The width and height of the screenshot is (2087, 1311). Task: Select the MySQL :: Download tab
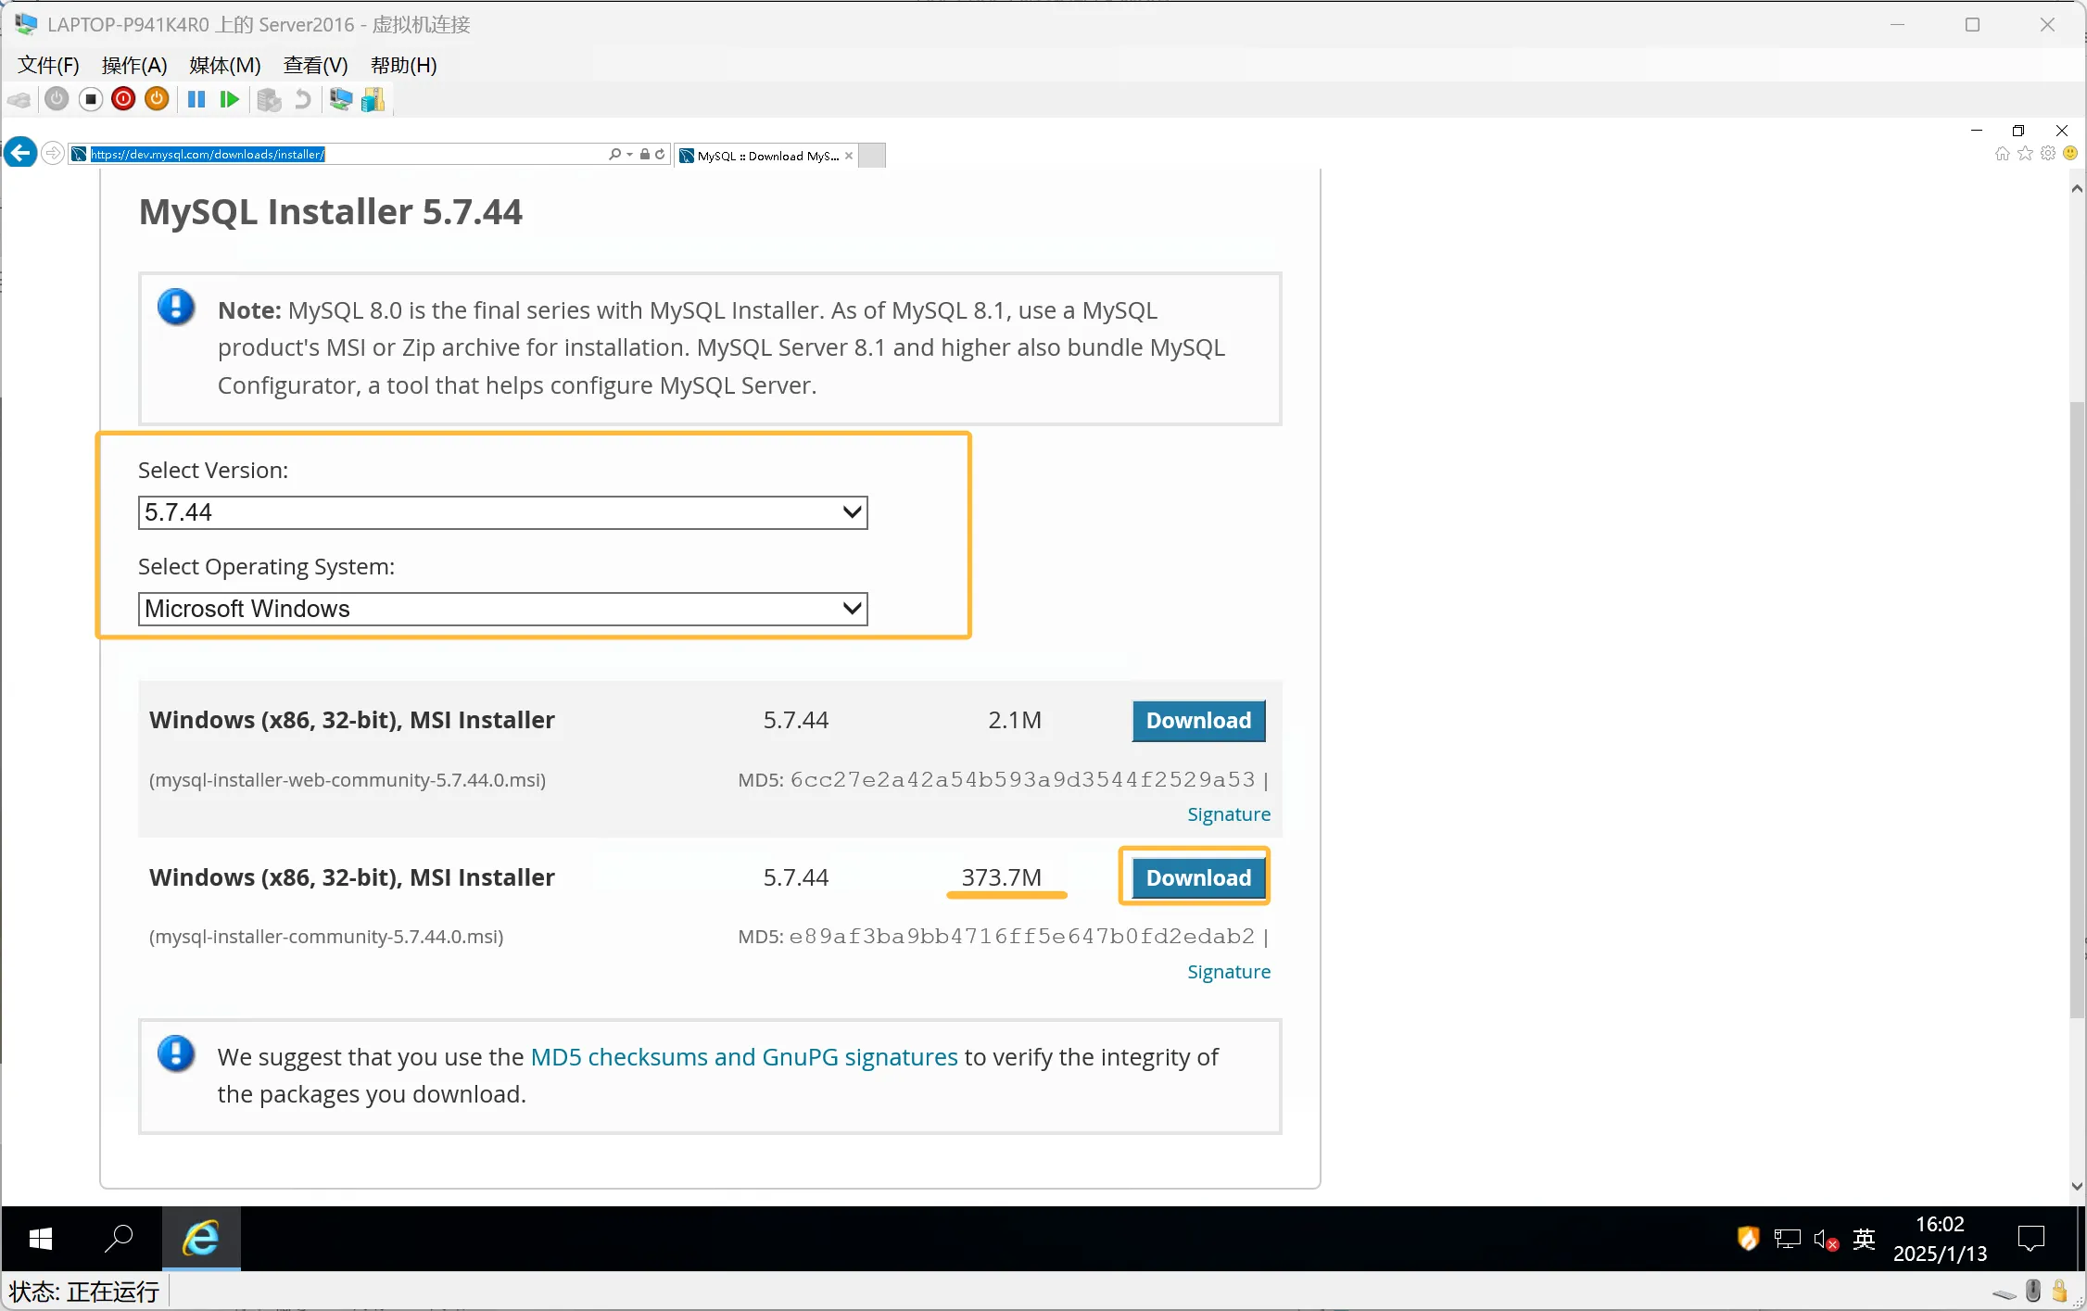(766, 156)
